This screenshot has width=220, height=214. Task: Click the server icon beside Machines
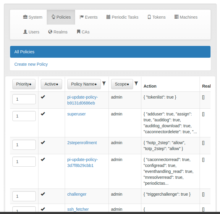[177, 17]
